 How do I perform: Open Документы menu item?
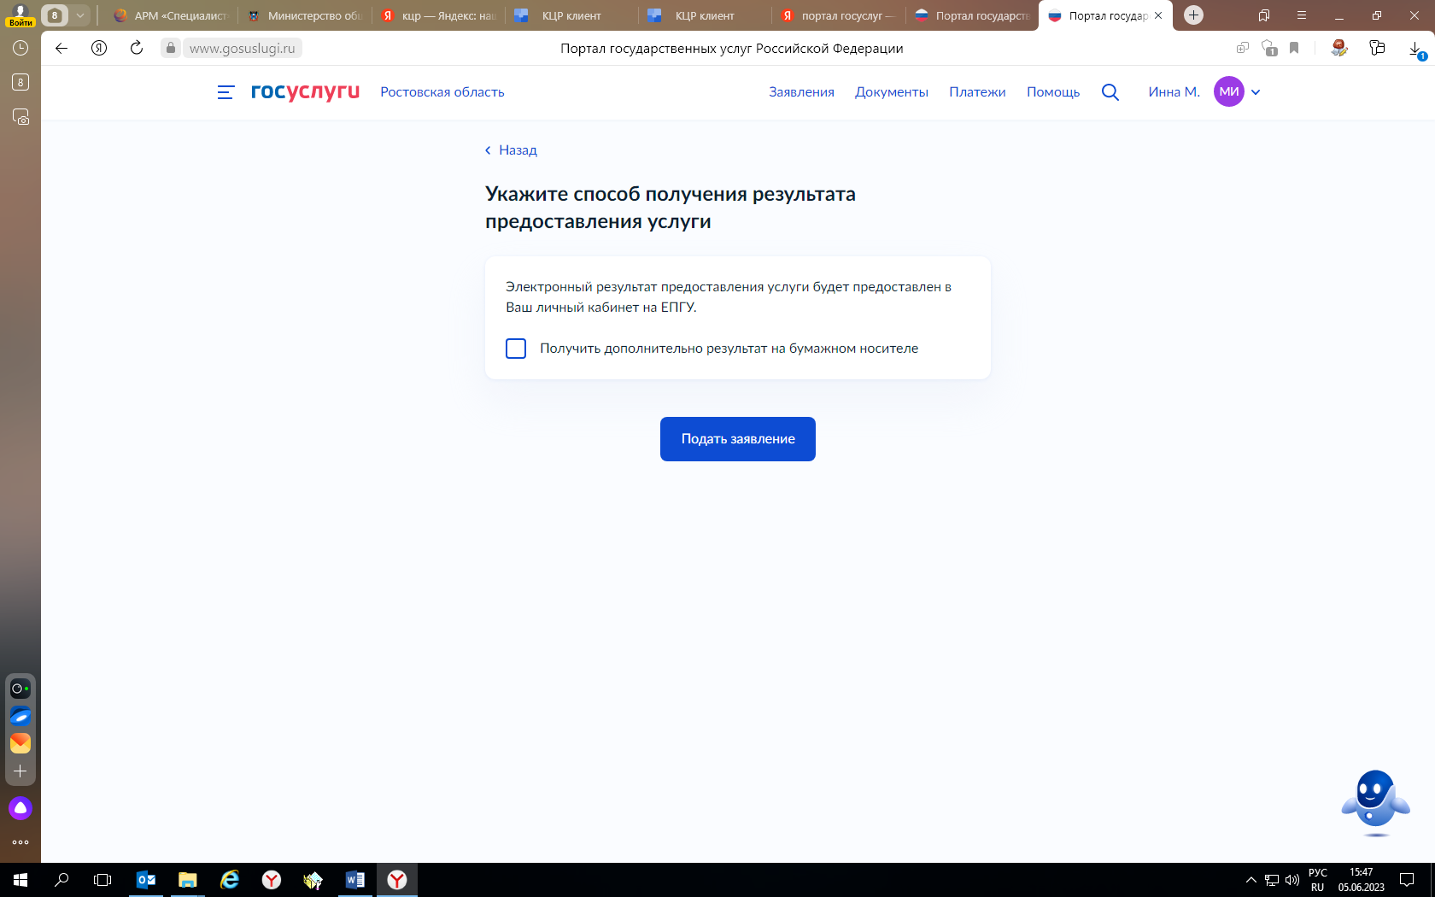click(891, 92)
